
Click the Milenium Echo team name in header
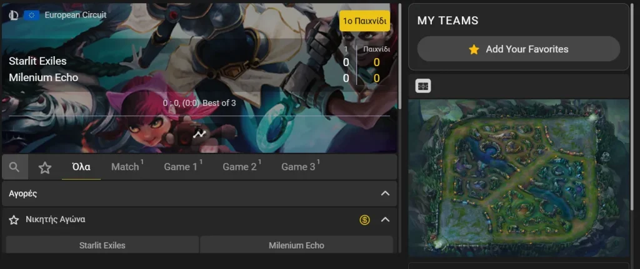click(43, 77)
